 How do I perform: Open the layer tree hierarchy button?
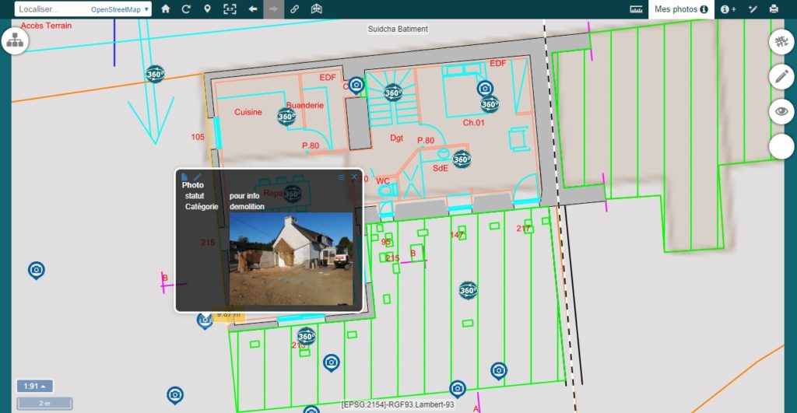pyautogui.click(x=15, y=40)
